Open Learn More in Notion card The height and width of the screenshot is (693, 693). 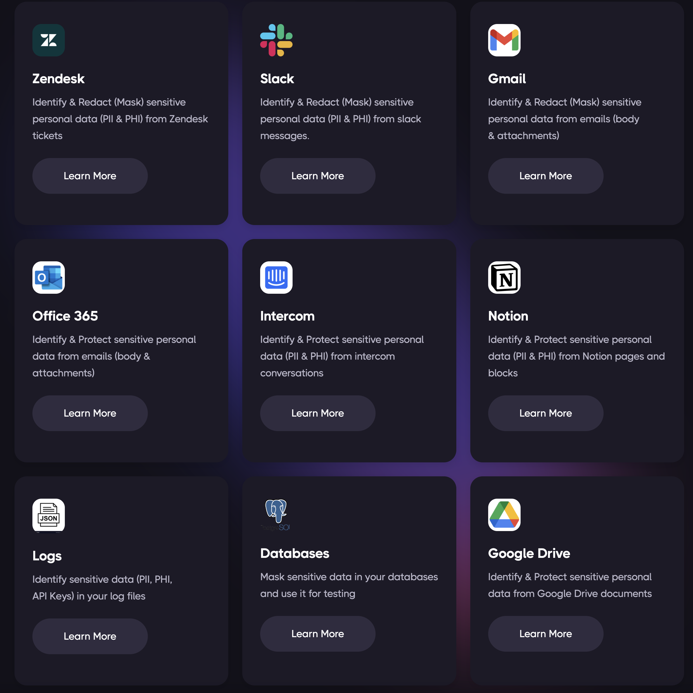point(545,413)
